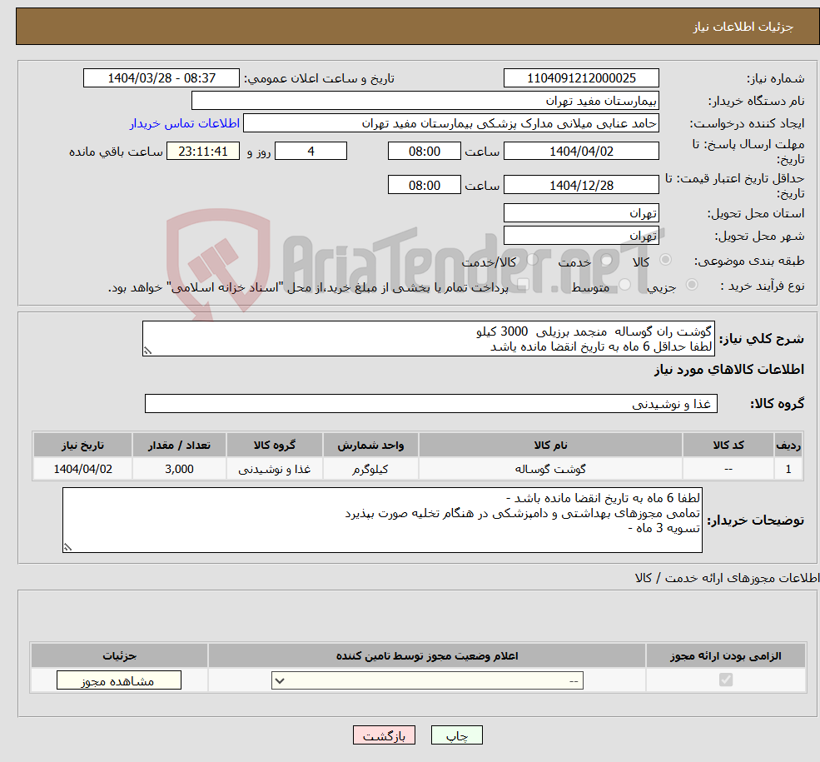Click the مشاهده مجوز button
This screenshot has height=762, width=820.
tap(119, 680)
